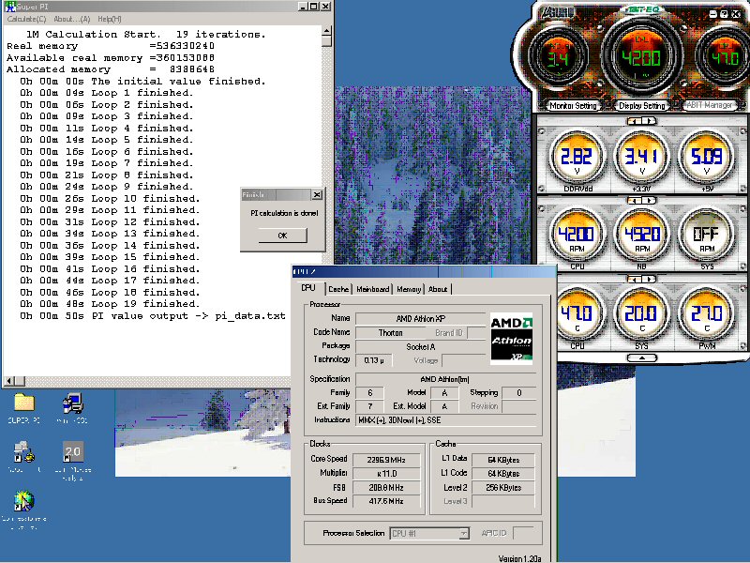Open Display Setting in ABIT EQ
750x563 pixels.
tap(642, 105)
